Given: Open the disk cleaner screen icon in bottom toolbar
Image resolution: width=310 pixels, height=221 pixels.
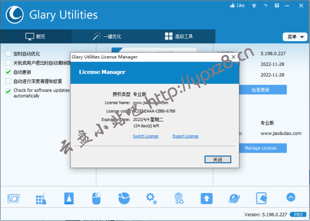Looking at the screenshot, I should (x=14, y=199).
